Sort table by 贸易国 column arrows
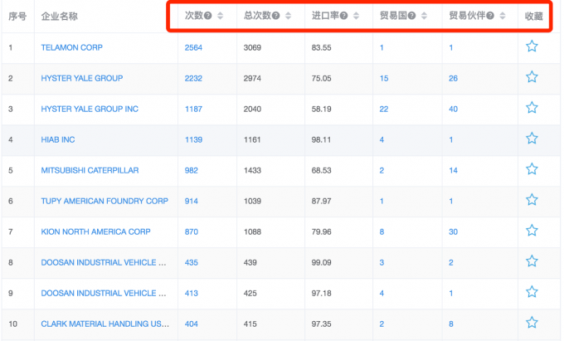This screenshot has width=564, height=341. (x=424, y=16)
